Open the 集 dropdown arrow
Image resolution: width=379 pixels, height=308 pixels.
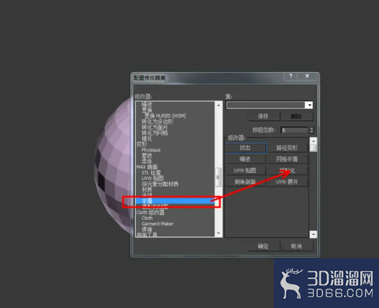pos(310,105)
